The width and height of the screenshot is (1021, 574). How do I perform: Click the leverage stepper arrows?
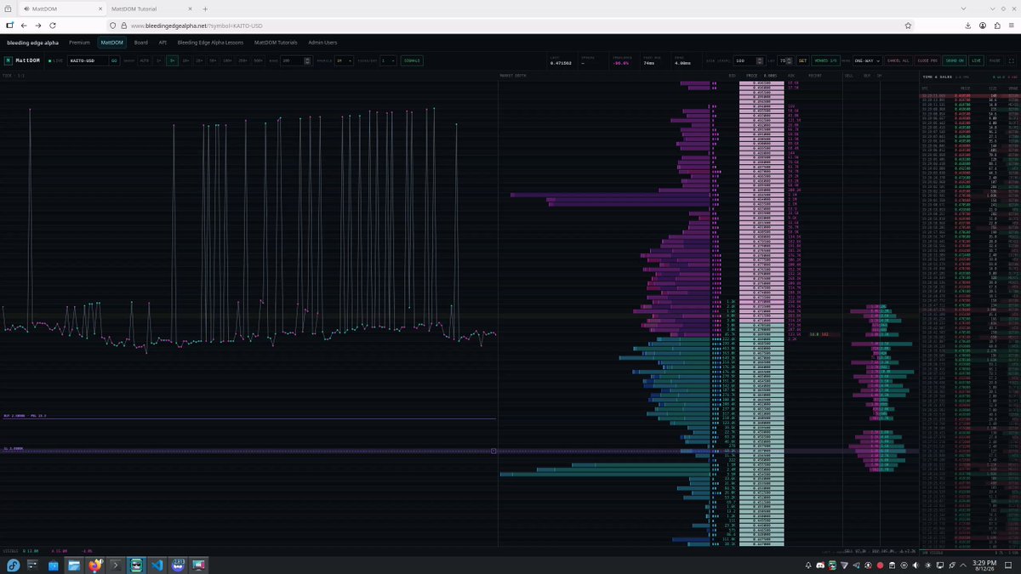(x=790, y=60)
